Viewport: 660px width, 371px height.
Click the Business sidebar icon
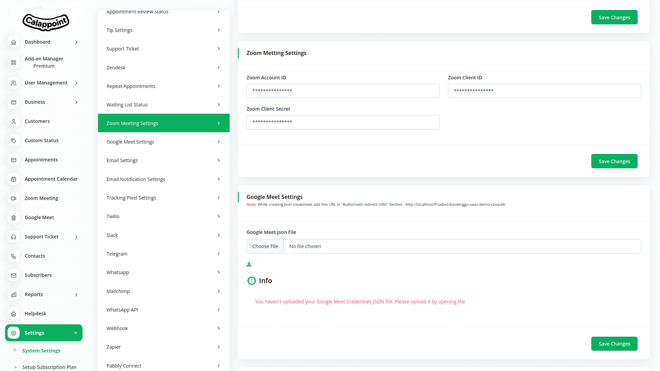[x=13, y=102]
